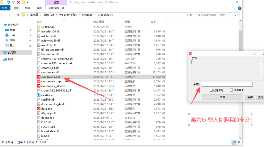Viewport: 264px width, 147px height.
Task: Select the debug.log file icon
Action: [x=39, y=118]
